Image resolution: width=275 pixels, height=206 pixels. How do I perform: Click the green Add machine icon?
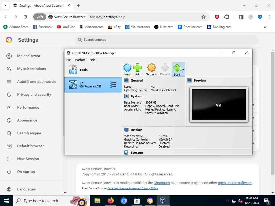point(138,69)
